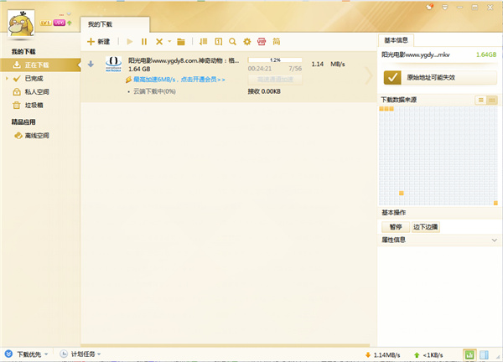Click the start download play icon
The width and height of the screenshot is (503, 362).
click(130, 41)
